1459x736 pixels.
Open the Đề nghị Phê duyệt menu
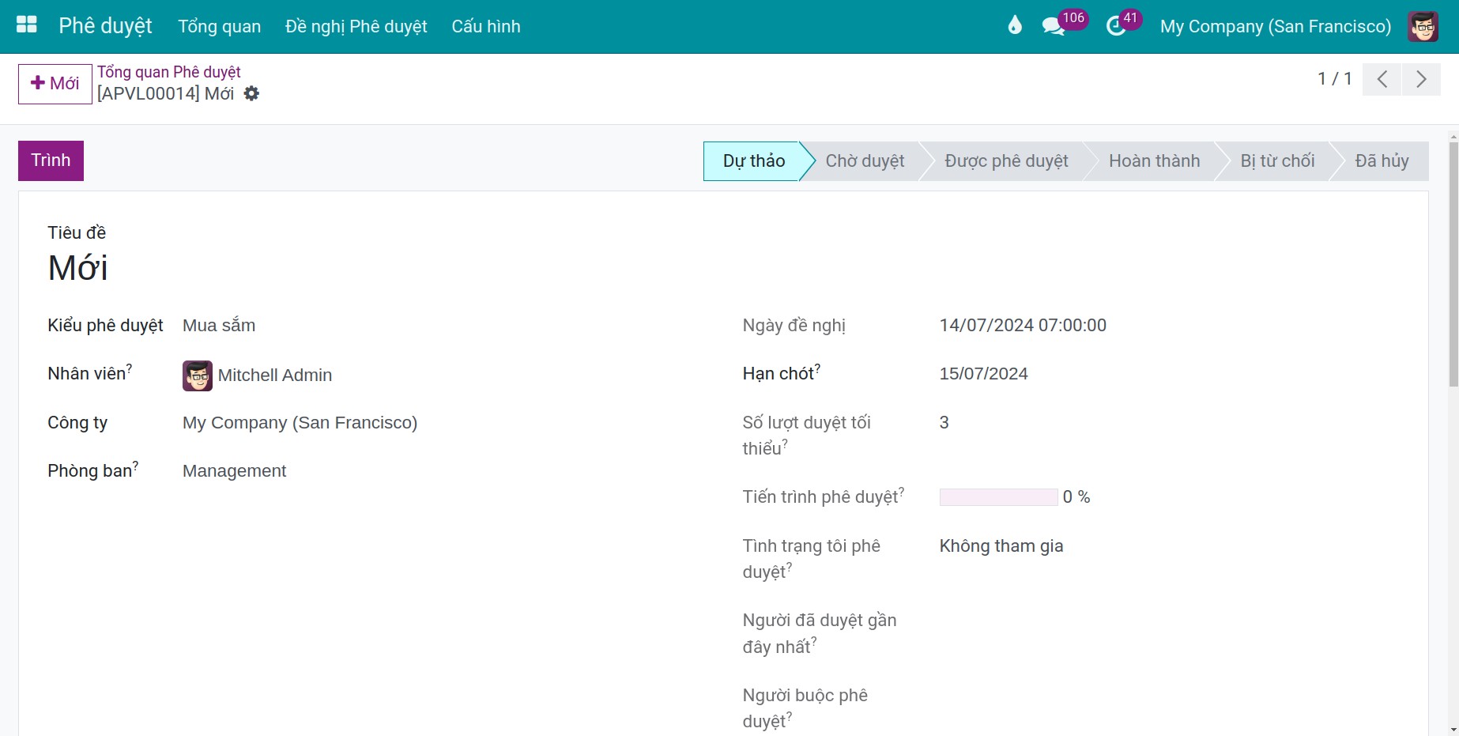[356, 26]
